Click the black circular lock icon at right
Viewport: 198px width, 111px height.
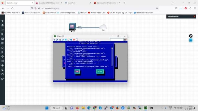[x=191, y=36]
